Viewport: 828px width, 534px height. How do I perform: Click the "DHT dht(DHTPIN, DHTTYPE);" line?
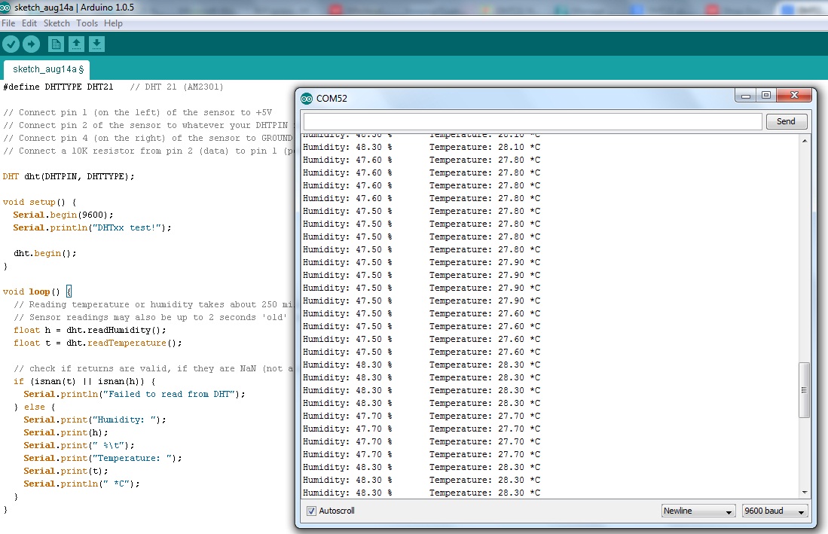(x=69, y=177)
